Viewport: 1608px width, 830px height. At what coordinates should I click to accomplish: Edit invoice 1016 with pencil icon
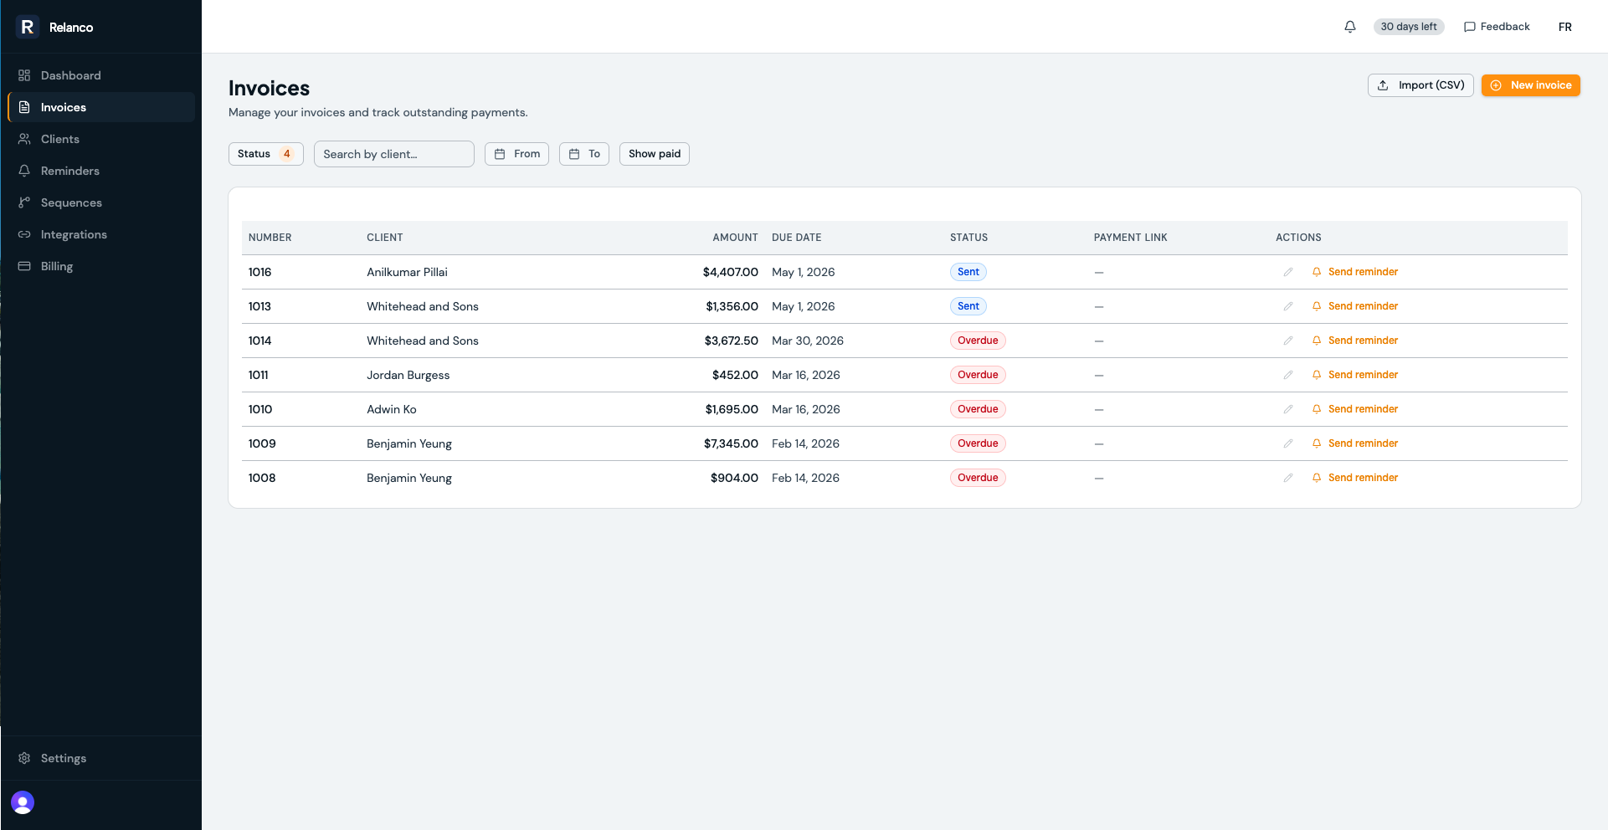[1288, 272]
